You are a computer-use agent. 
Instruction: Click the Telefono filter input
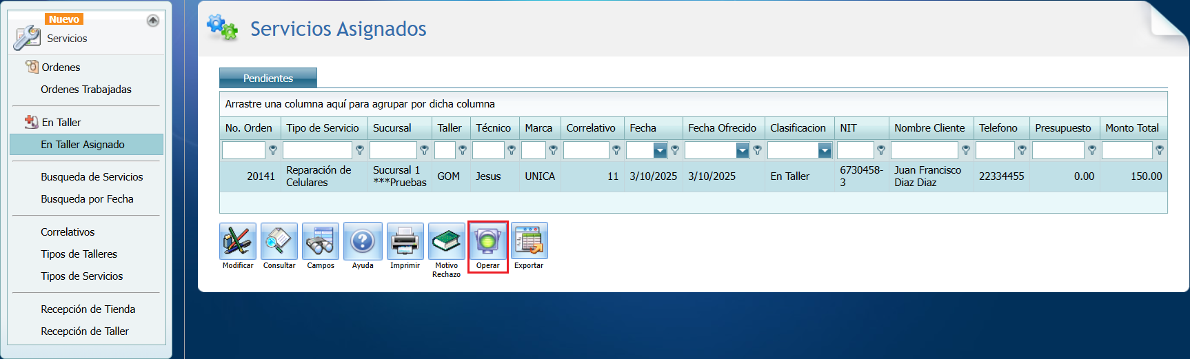click(995, 150)
